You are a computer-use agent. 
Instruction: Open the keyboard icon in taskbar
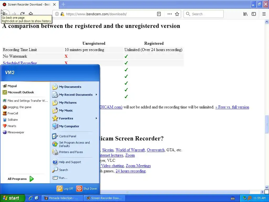(233, 198)
